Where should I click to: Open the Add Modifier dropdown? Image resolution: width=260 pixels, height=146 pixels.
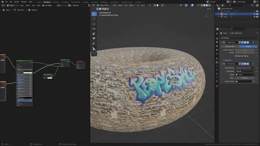click(239, 38)
